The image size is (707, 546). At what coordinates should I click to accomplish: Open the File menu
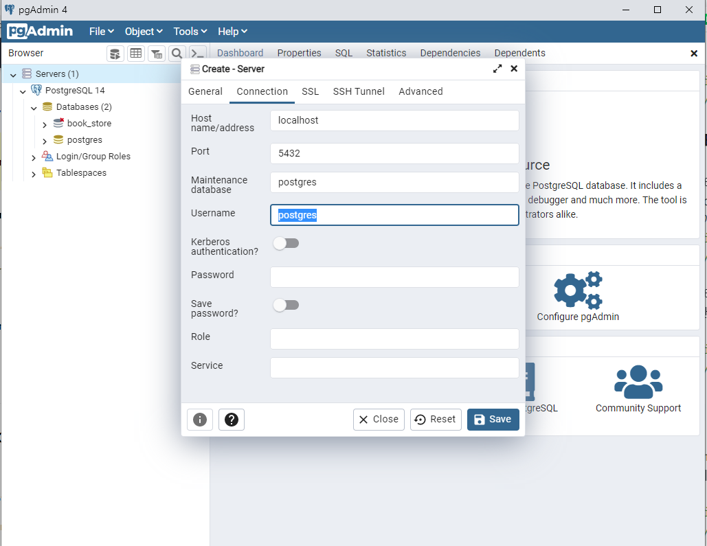pyautogui.click(x=102, y=31)
